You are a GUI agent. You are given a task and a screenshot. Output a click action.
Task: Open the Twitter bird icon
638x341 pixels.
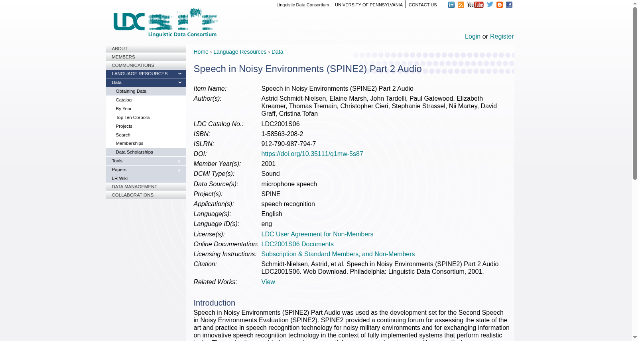coord(490,4)
